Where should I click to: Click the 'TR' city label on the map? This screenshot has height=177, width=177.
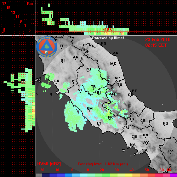pos(93,87)
